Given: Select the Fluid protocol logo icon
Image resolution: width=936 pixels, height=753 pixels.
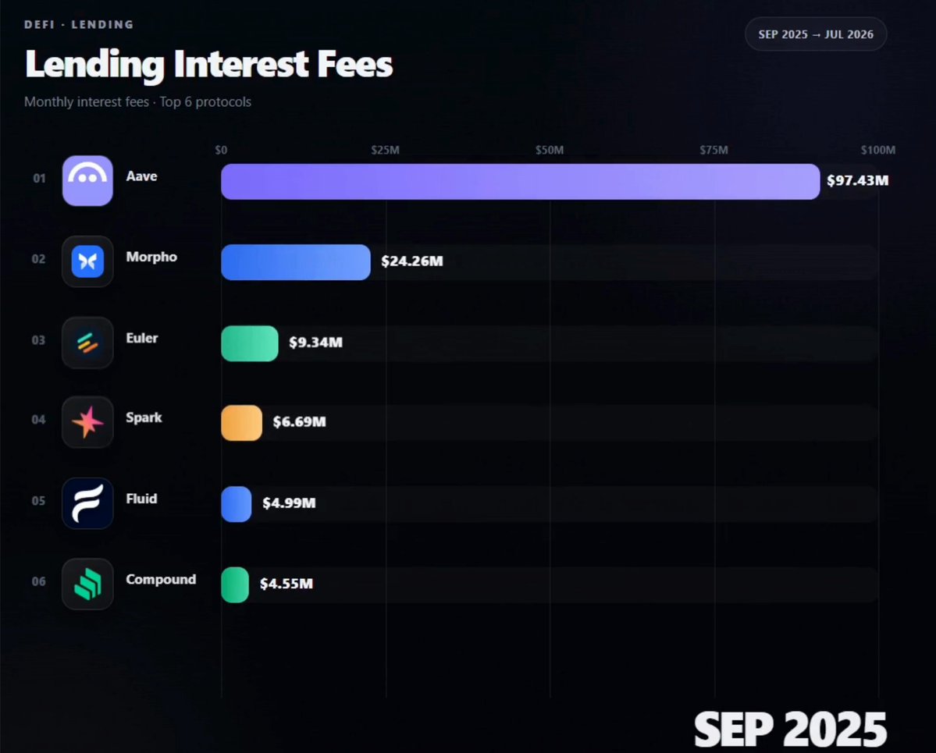Looking at the screenshot, I should point(87,503).
